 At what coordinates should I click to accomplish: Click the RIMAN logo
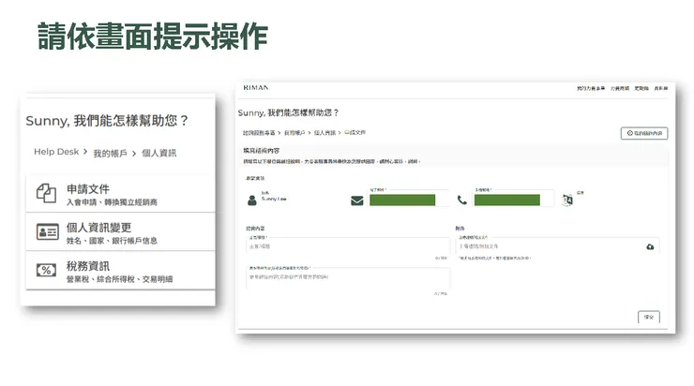[x=256, y=87]
